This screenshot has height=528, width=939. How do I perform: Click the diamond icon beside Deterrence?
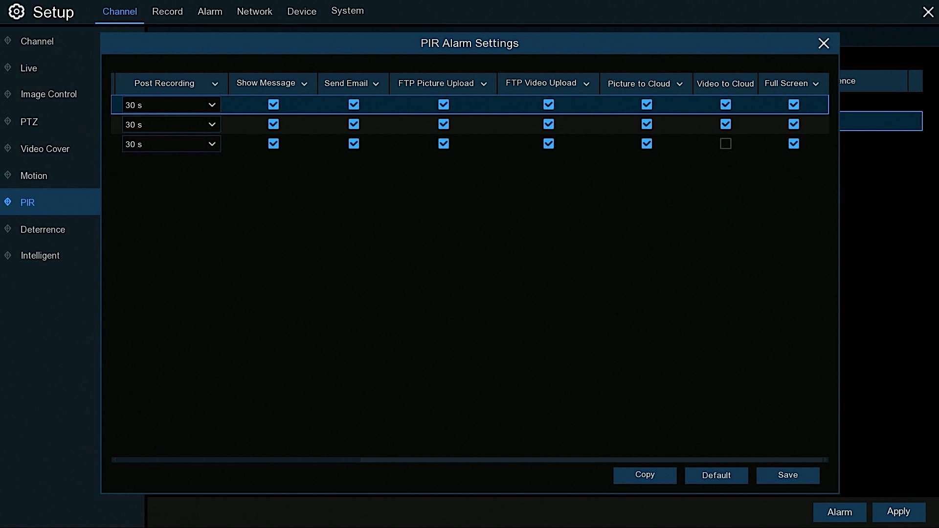(x=8, y=229)
